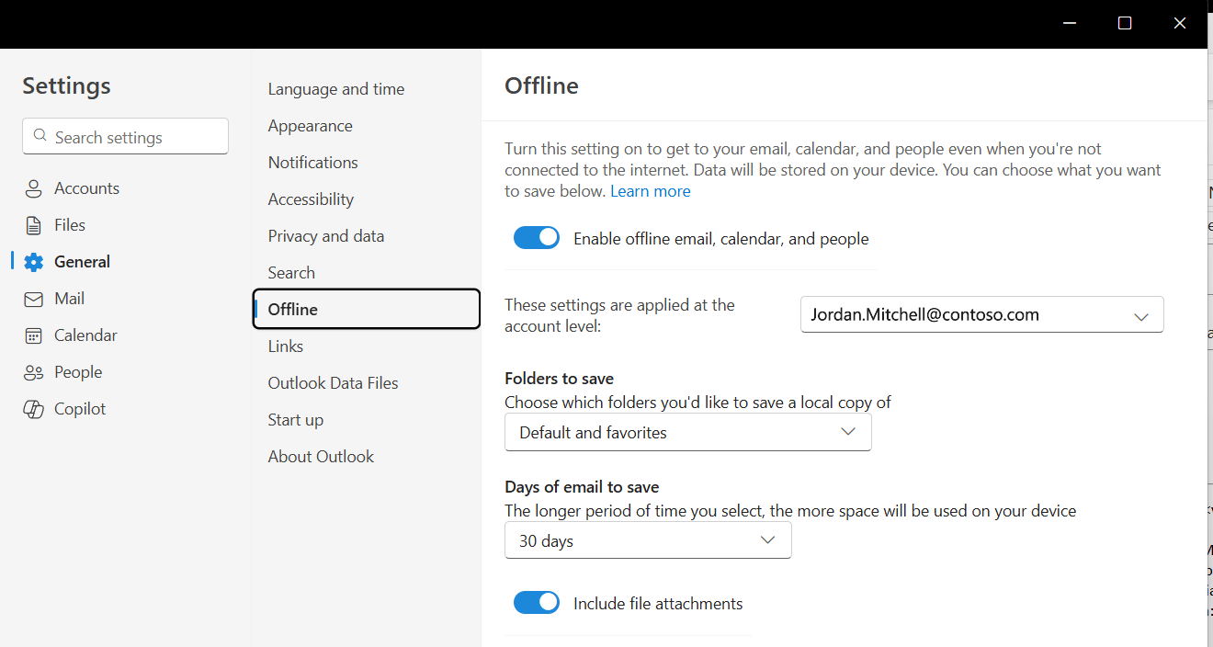Open the Accounts section icon
The width and height of the screenshot is (1213, 647).
33,187
